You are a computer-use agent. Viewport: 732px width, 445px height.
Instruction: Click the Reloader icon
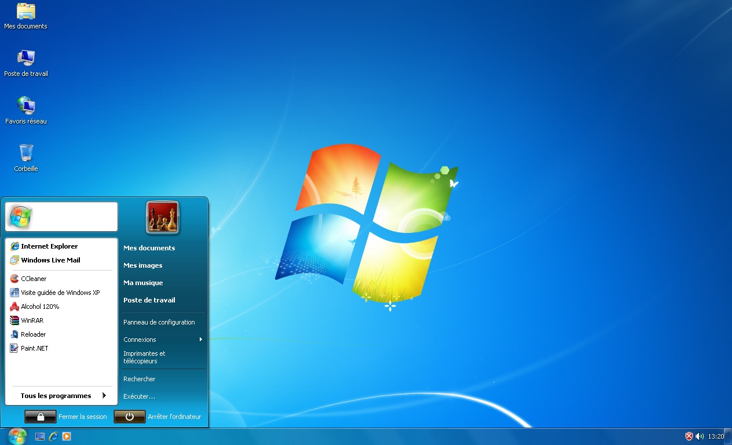(x=14, y=334)
